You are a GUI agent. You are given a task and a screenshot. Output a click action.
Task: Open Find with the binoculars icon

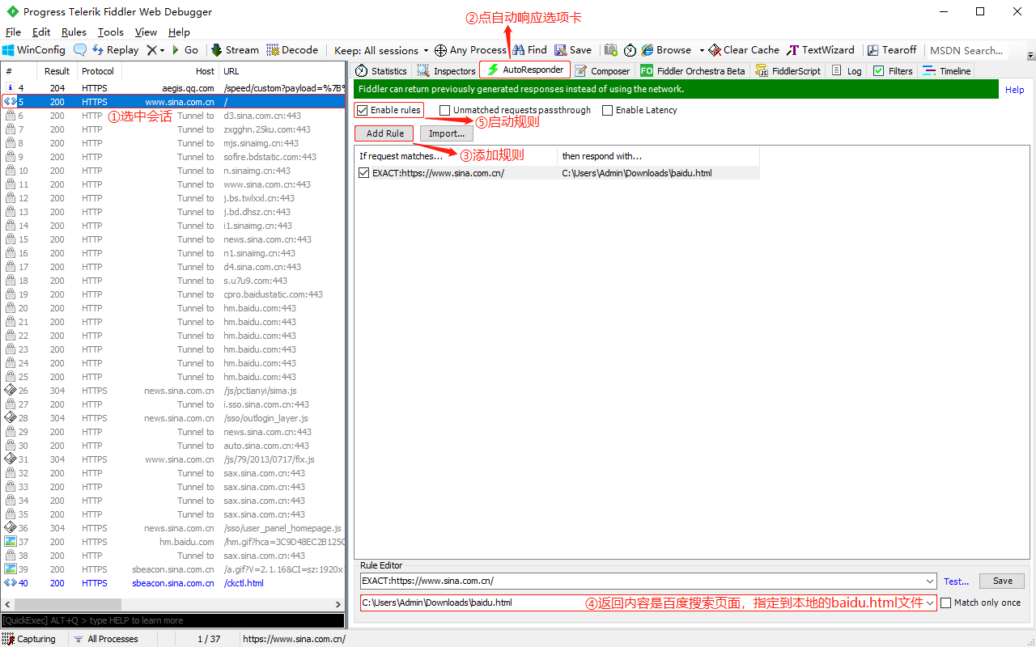(x=530, y=50)
